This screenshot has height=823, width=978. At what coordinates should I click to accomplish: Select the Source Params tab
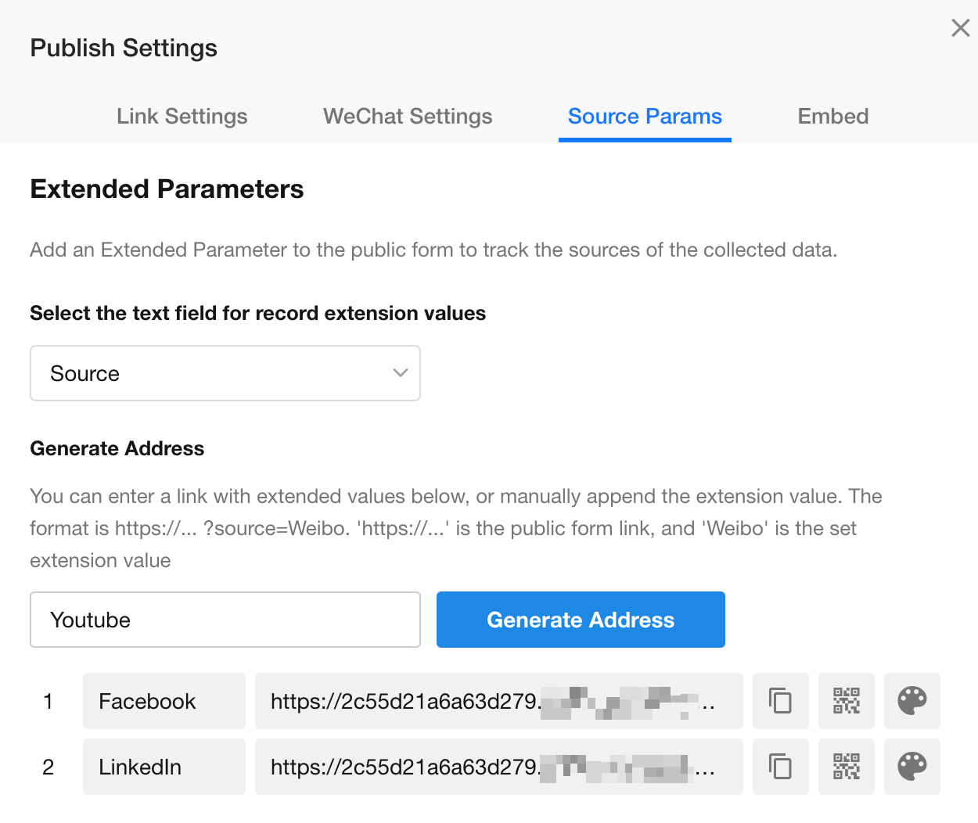(x=645, y=117)
